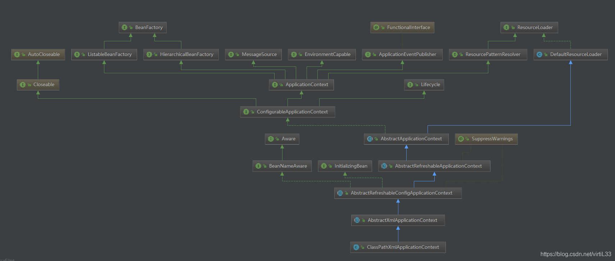Screen dimensions: 615x261
Task: Click the EnvironmentCapable interface icon
Action: click(x=294, y=55)
